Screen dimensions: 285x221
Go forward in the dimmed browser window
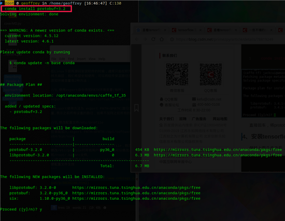pyautogui.click(x=145, y=39)
